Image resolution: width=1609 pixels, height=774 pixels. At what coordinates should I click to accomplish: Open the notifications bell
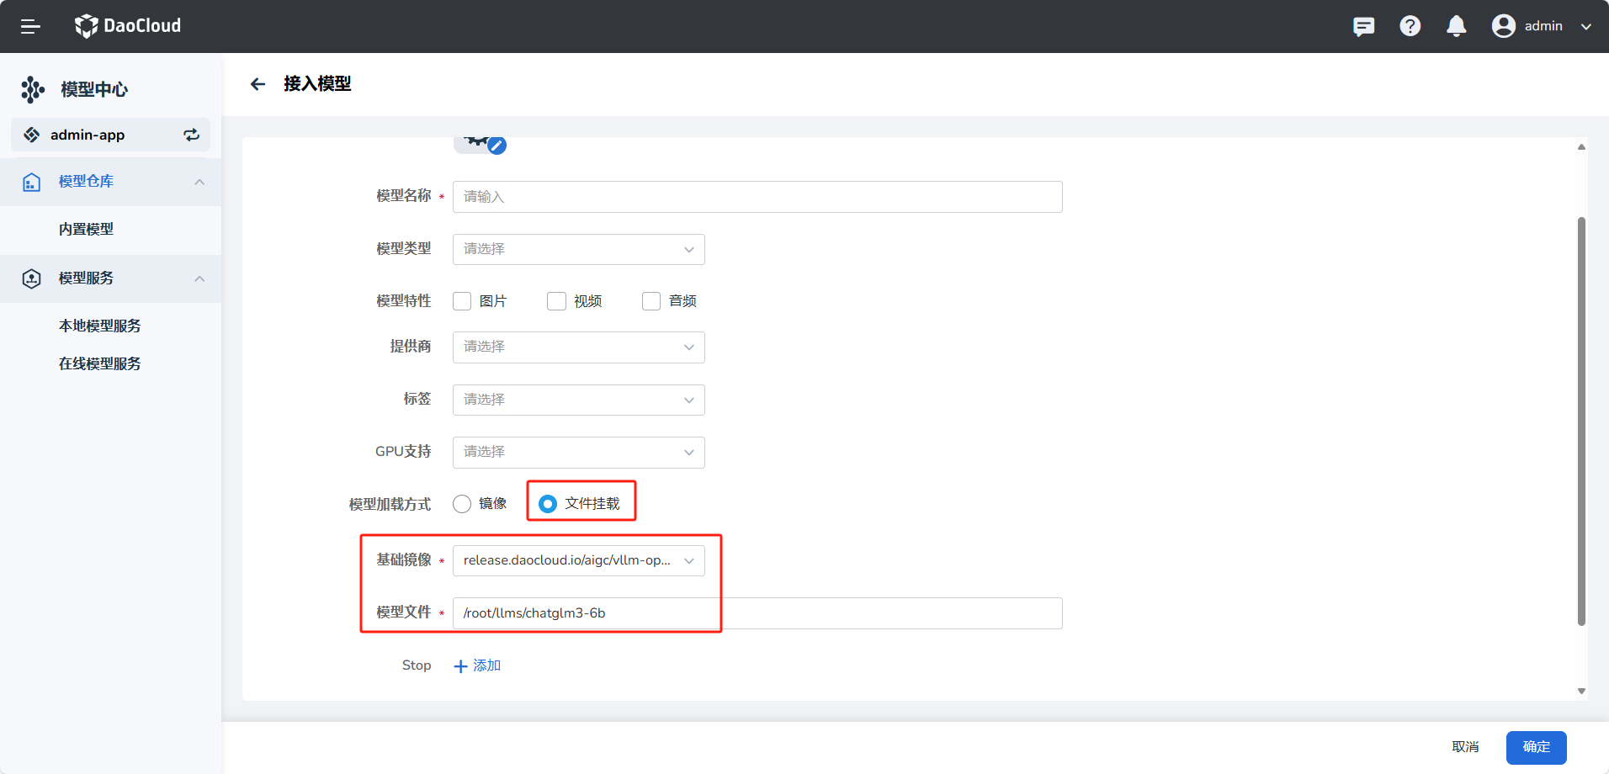pyautogui.click(x=1457, y=26)
